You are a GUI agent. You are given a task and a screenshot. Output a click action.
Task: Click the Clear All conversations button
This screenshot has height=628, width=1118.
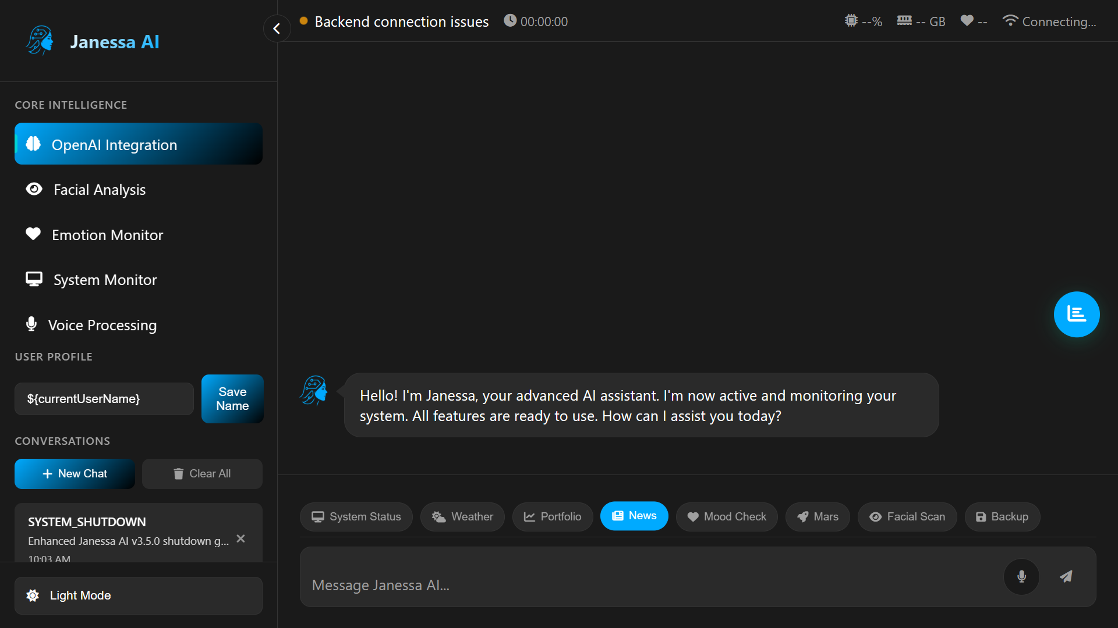tap(202, 473)
